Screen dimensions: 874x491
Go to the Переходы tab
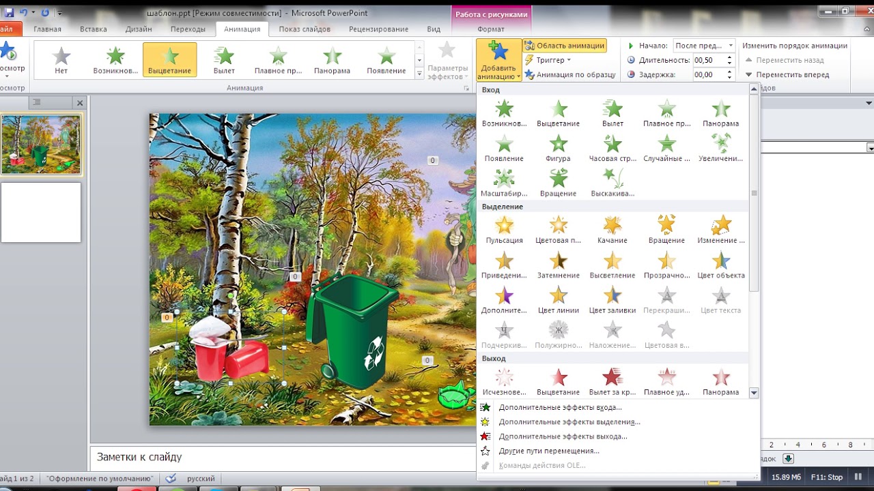pos(188,29)
